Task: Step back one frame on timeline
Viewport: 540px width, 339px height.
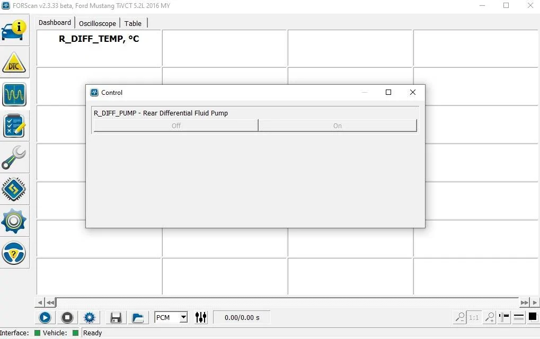Action: point(40,302)
